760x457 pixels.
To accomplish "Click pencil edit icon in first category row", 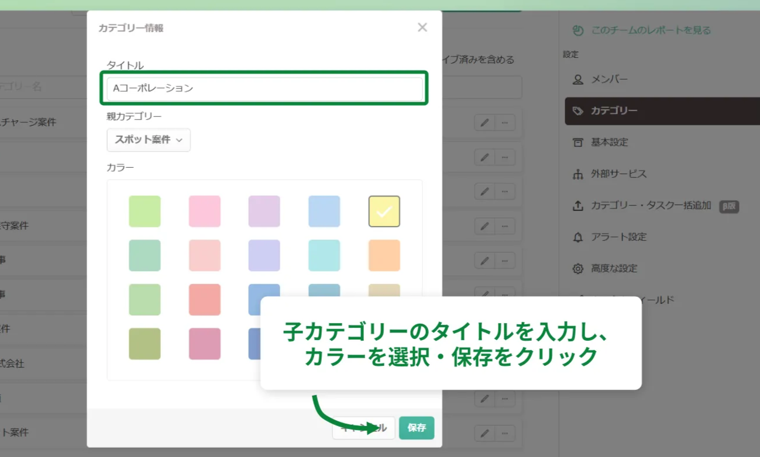I will (x=484, y=123).
